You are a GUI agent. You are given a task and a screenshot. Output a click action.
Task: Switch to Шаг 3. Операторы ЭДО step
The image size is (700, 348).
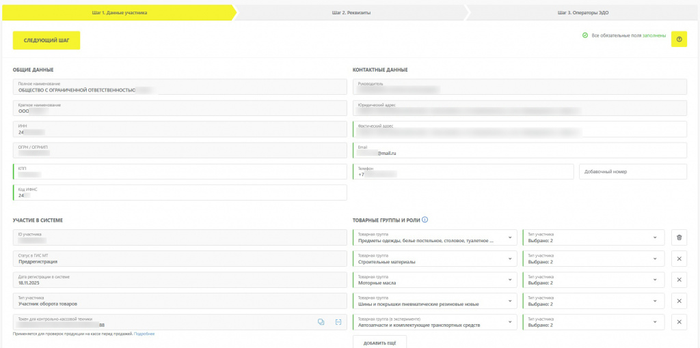583,13
